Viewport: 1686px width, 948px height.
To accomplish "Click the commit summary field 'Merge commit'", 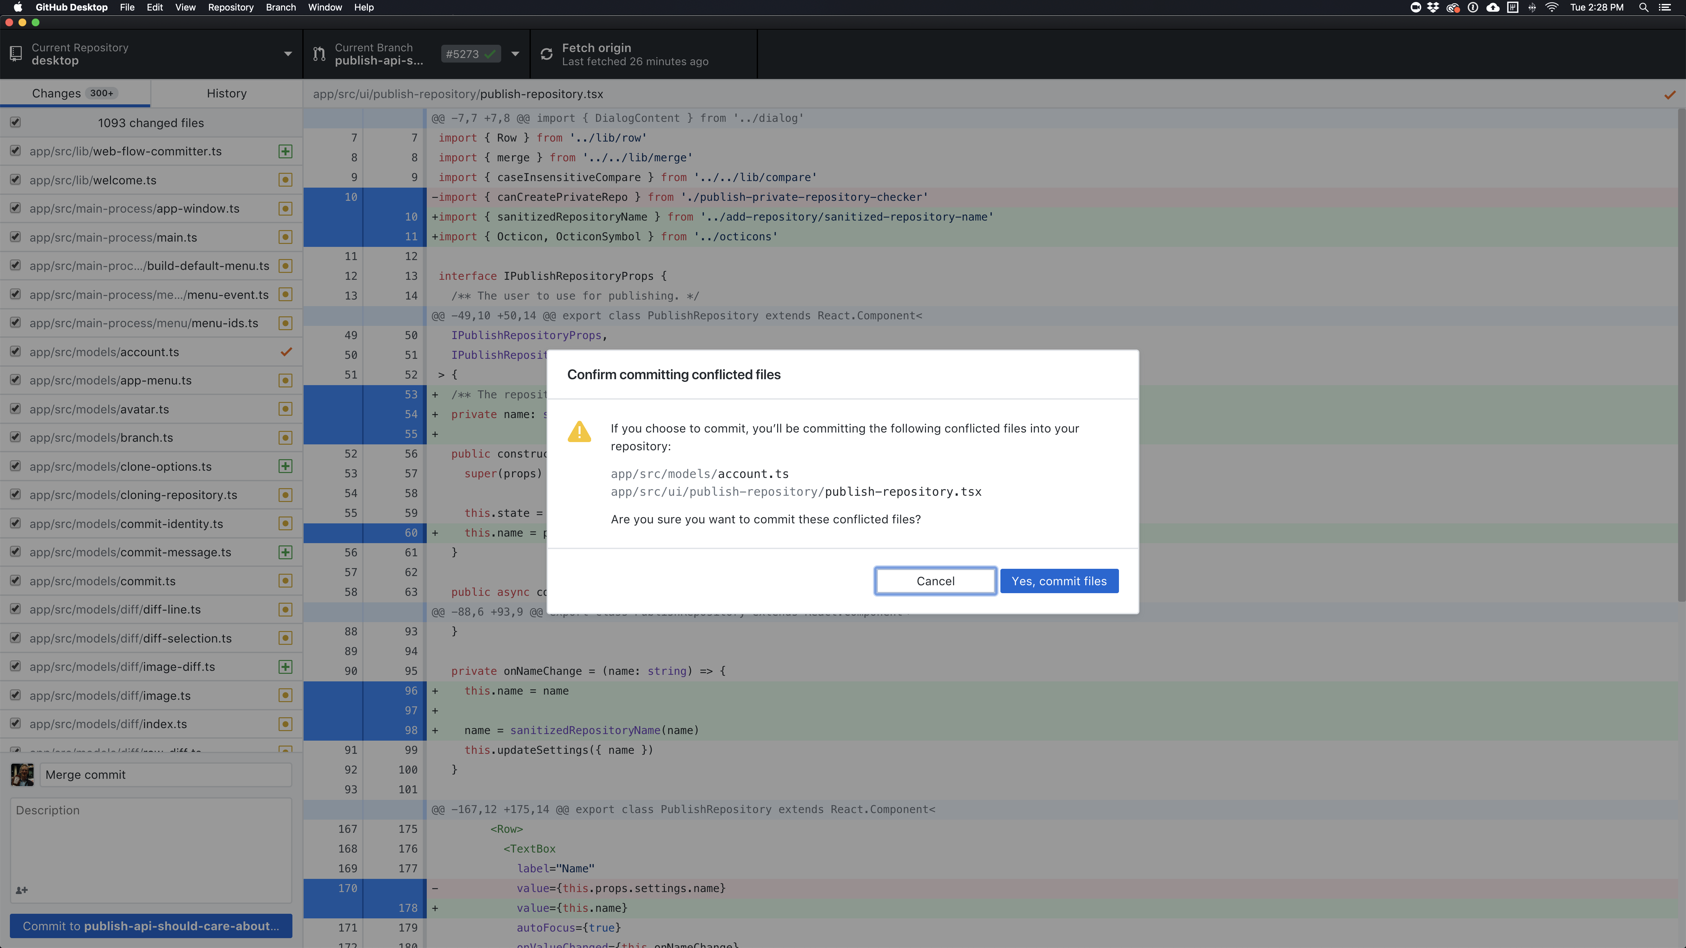I will (x=165, y=775).
